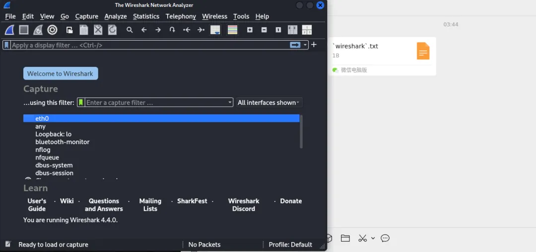This screenshot has width=536, height=252.
Task: Add a display filter button with plus
Action: [314, 45]
